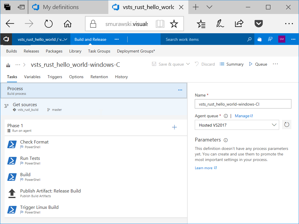Open the browser tab preview chevron
The width and height of the screenshot is (299, 224).
point(209,7)
